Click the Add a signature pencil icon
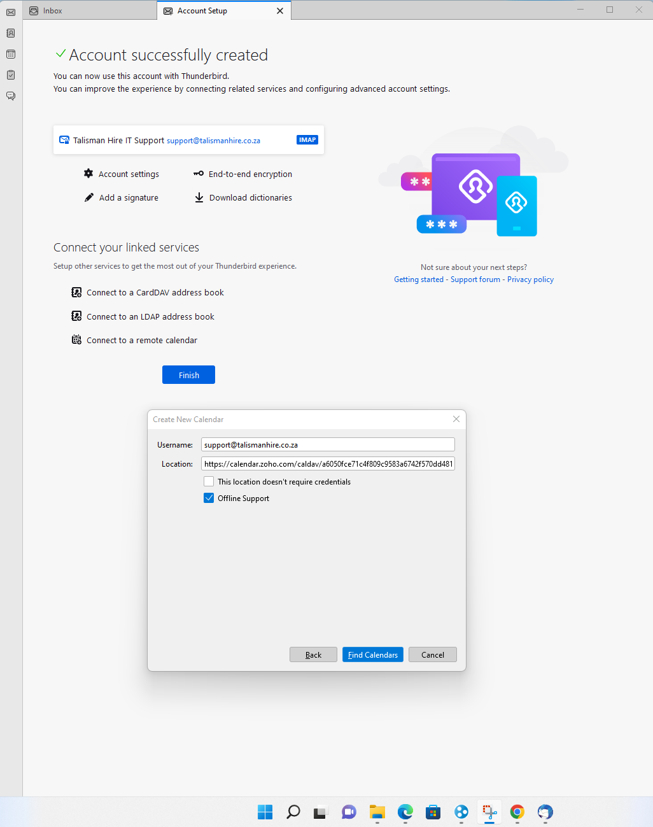The height and width of the screenshot is (827, 653). [89, 197]
